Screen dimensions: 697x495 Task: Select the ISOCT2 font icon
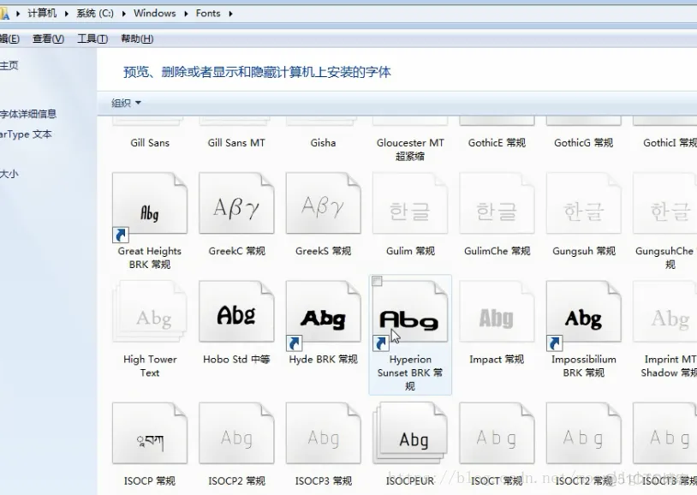click(x=583, y=433)
